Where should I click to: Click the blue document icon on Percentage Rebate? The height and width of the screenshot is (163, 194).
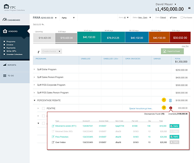click(x=170, y=100)
